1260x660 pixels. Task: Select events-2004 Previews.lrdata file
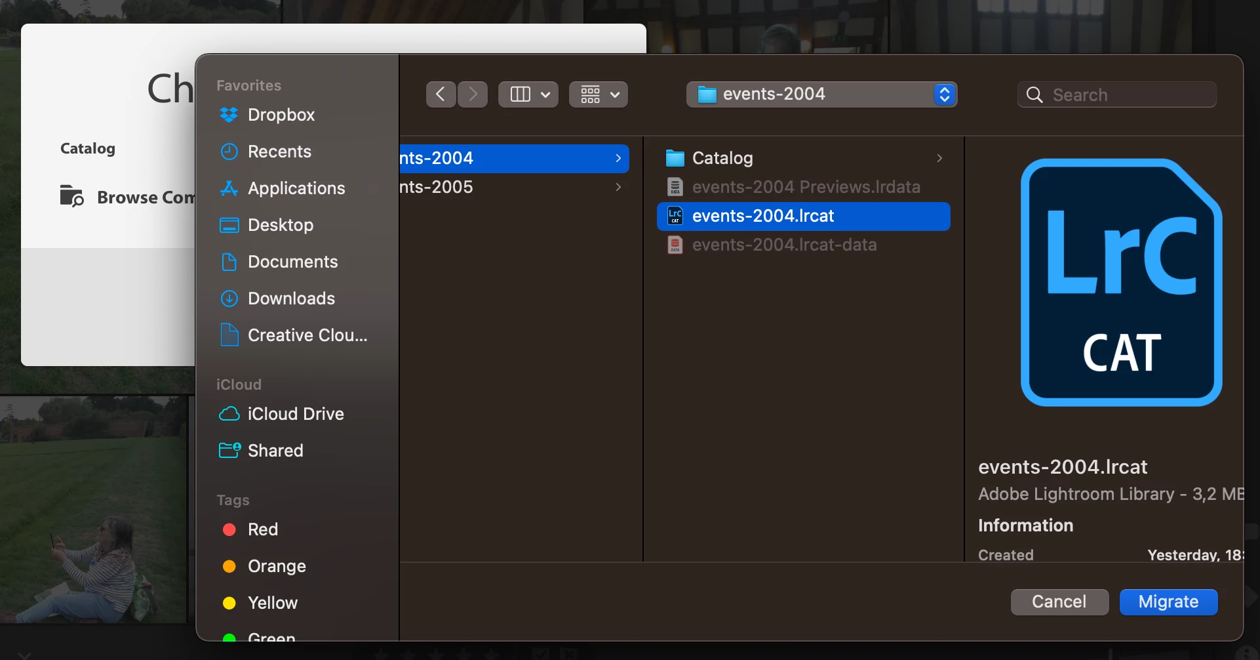tap(804, 187)
